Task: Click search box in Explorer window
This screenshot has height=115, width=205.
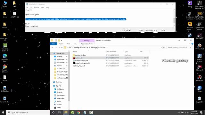Action: pyautogui.click(x=179, y=48)
